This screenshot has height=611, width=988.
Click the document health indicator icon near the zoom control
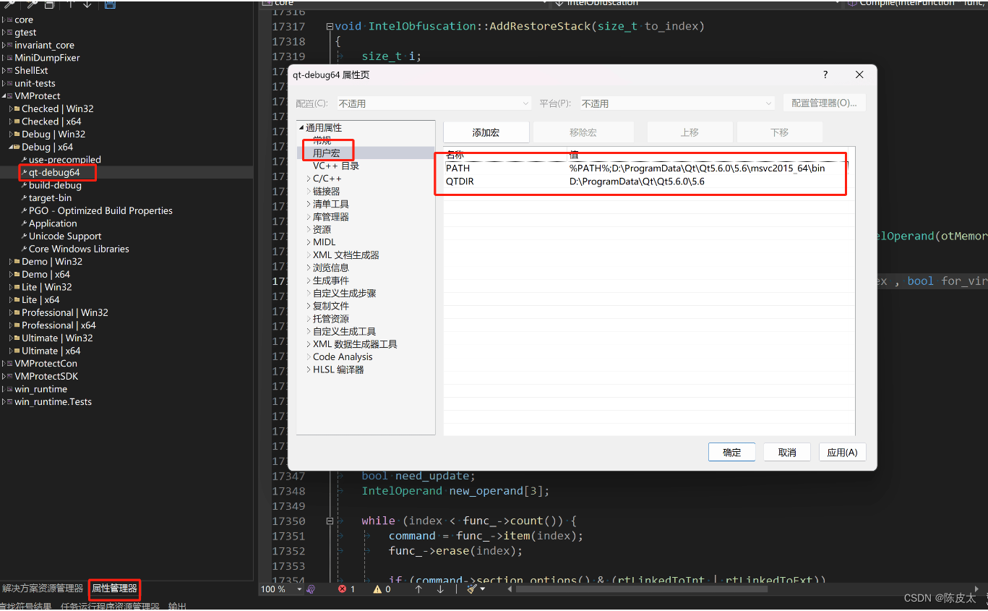pos(312,589)
